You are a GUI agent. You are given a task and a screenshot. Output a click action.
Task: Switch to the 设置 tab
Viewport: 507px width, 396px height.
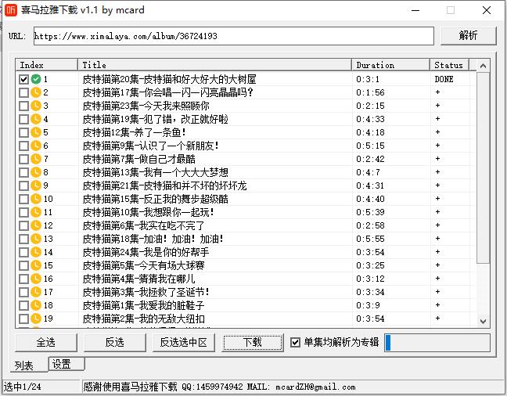pos(67,364)
